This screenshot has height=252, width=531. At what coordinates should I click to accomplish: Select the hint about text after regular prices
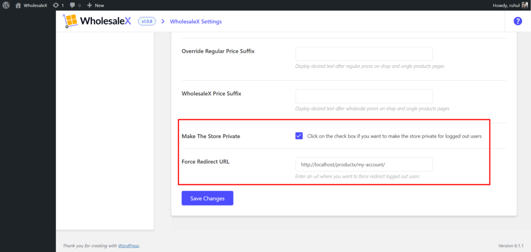tap(370, 66)
